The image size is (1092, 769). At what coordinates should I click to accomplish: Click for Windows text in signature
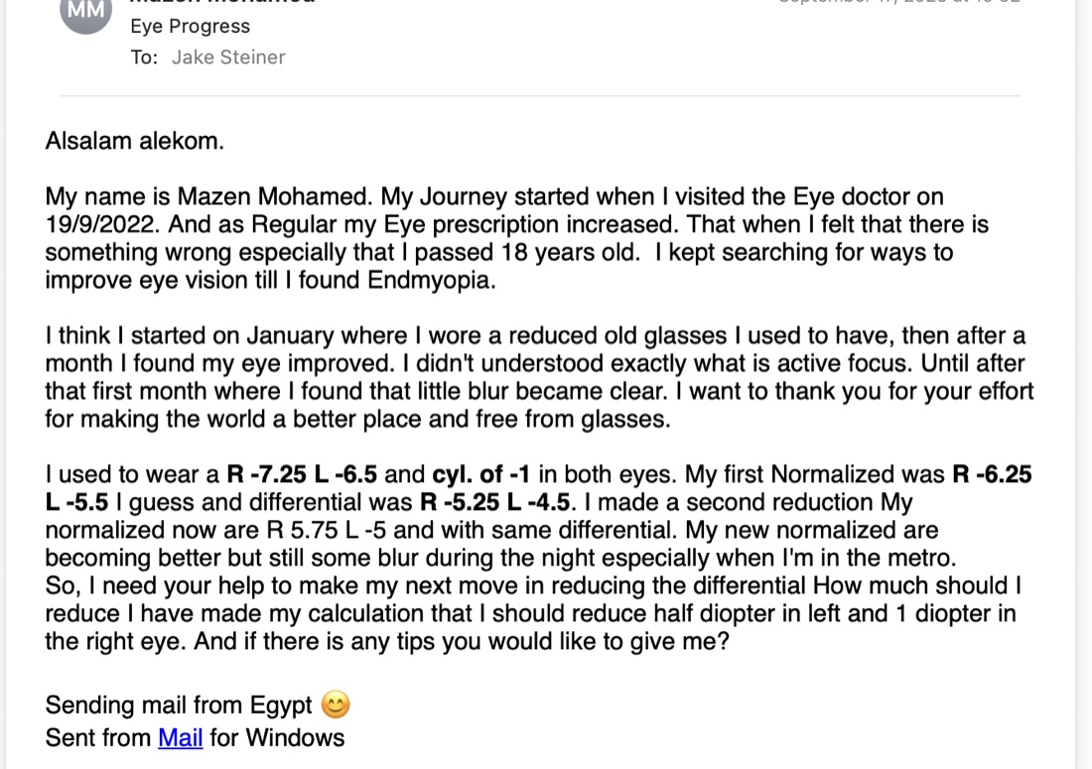click(277, 737)
